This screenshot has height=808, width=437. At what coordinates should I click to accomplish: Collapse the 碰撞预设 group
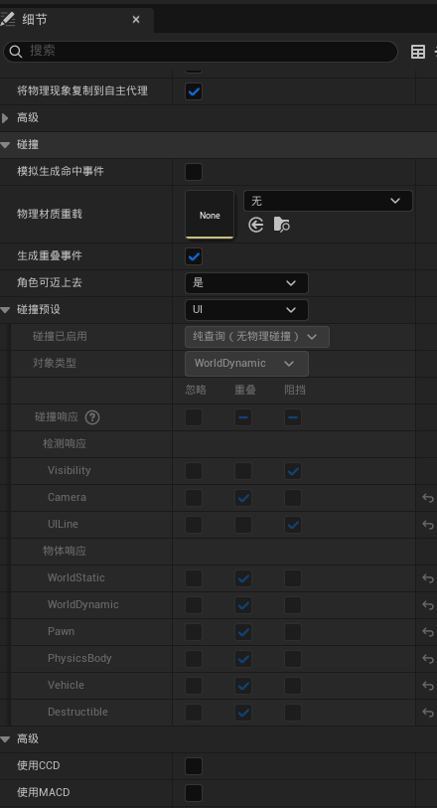[6, 310]
